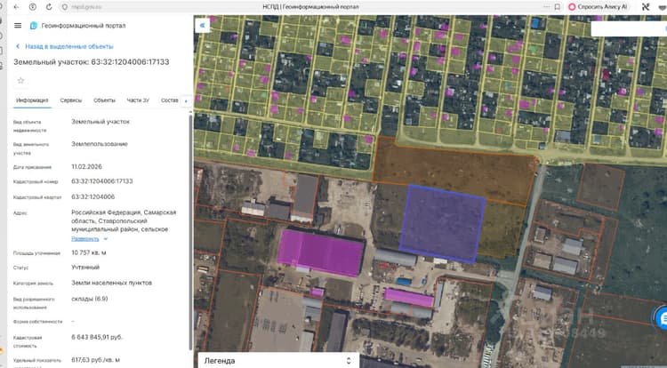This screenshot has height=368, width=667.
Task: Add the land plot to favorites with star
Action: coord(20,80)
